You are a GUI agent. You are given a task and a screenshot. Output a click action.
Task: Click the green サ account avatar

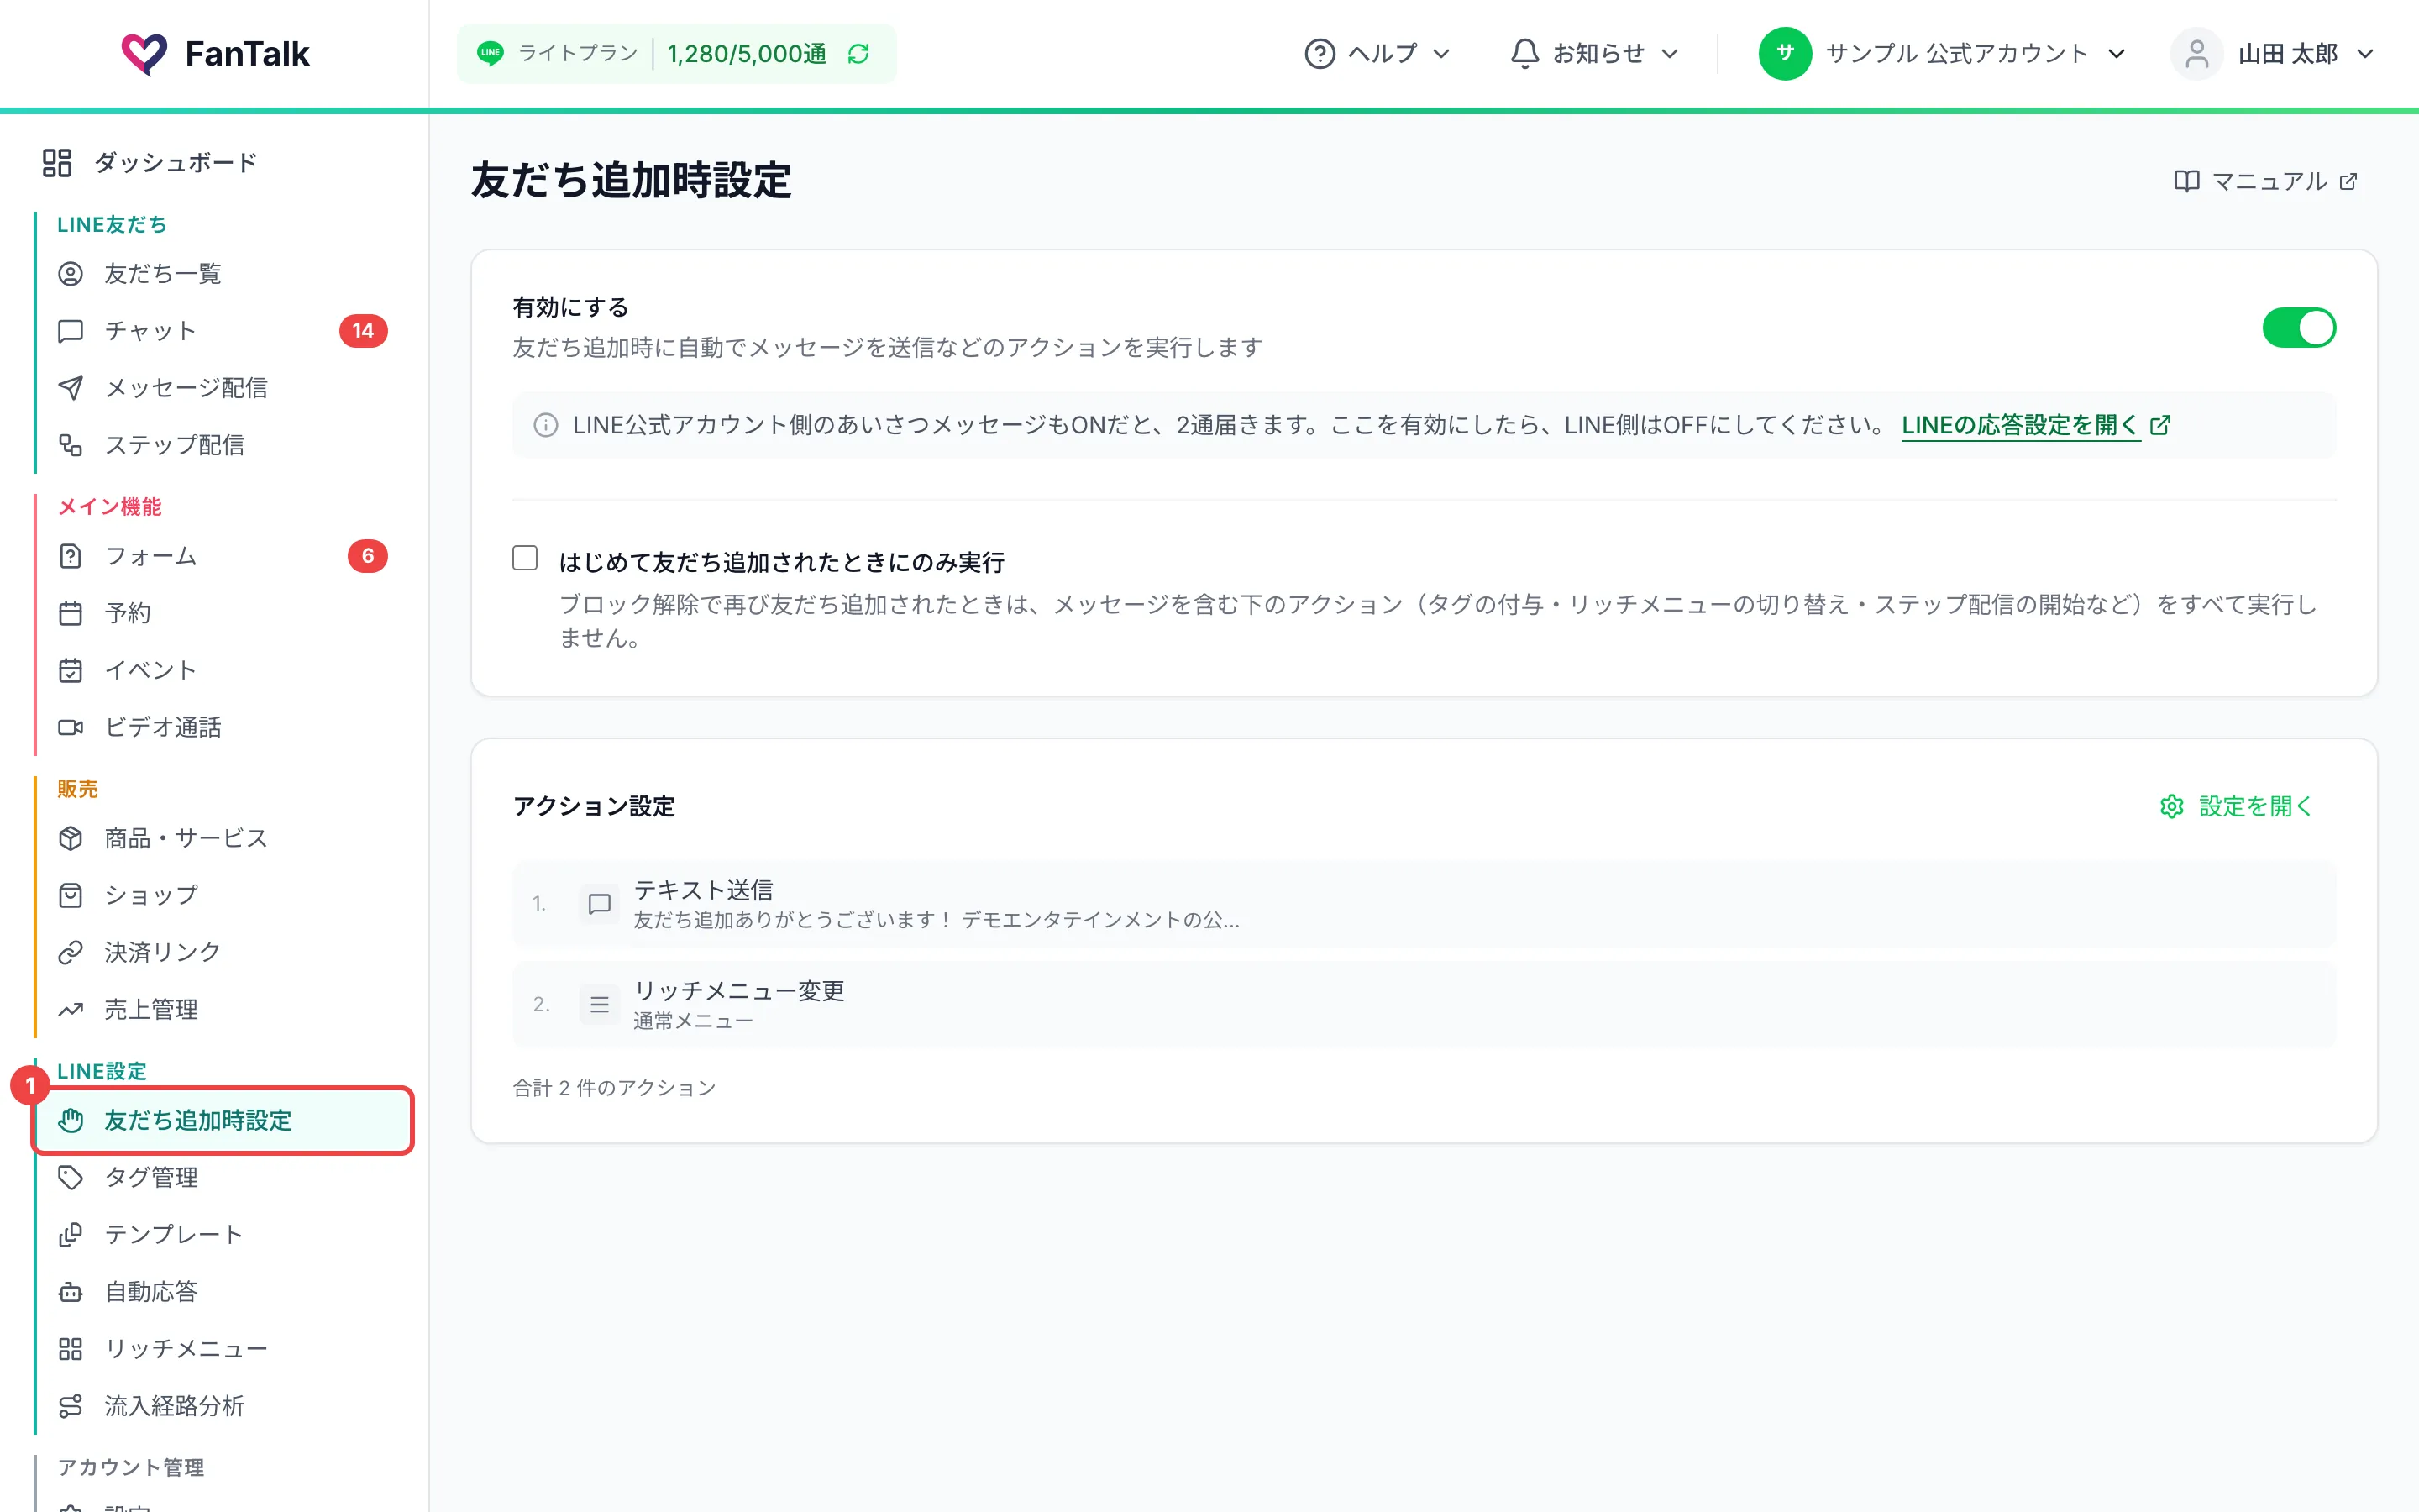pos(1784,53)
